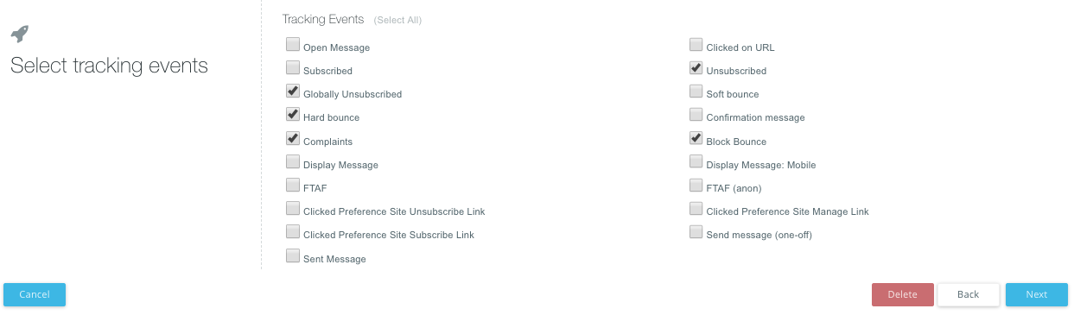This screenshot has height=315, width=1074.
Task: Uncheck Globally Unsubscribed event
Action: 293,91
